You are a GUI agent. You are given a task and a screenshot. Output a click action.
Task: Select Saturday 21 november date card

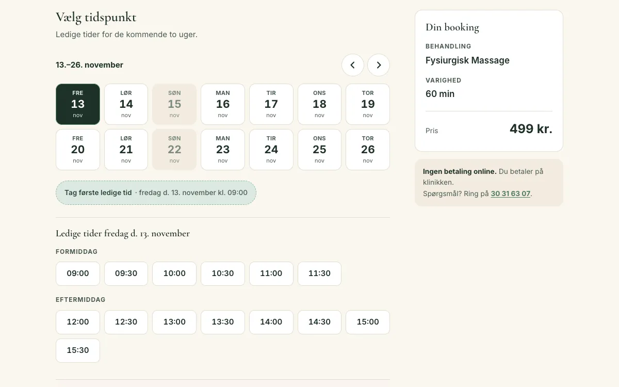coord(126,150)
